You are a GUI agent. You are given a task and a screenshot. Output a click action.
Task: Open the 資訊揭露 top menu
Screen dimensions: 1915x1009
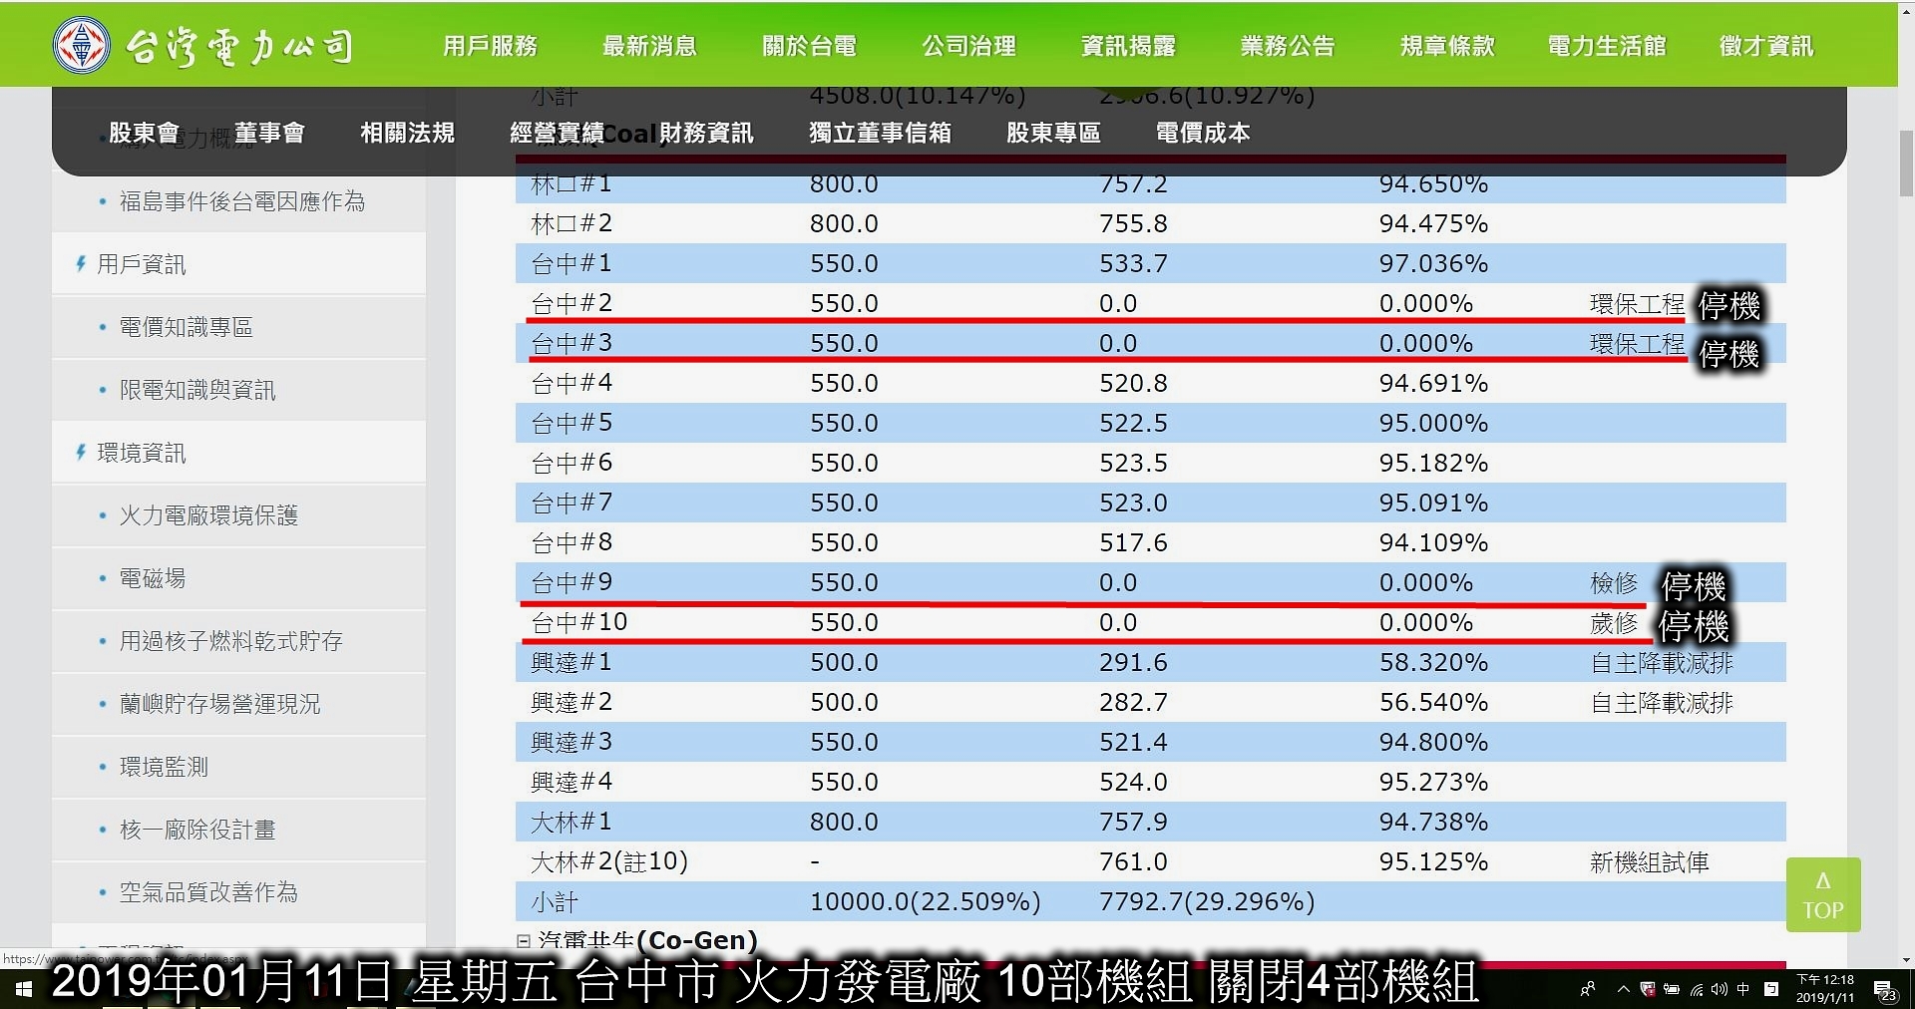tap(1128, 46)
